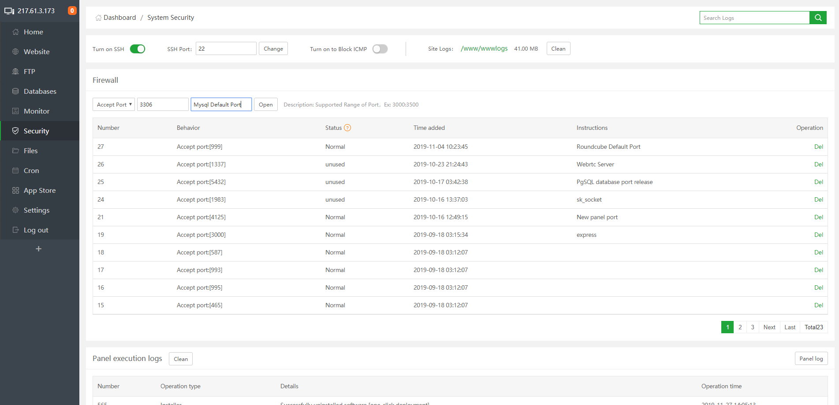Enable the Block ICMP toggle

(x=380, y=49)
